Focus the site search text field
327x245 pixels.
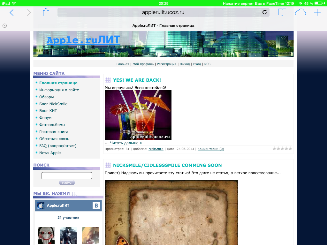(x=67, y=176)
